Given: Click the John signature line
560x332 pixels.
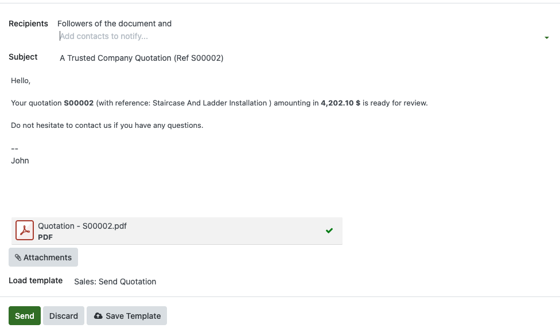Looking at the screenshot, I should click(20, 161).
